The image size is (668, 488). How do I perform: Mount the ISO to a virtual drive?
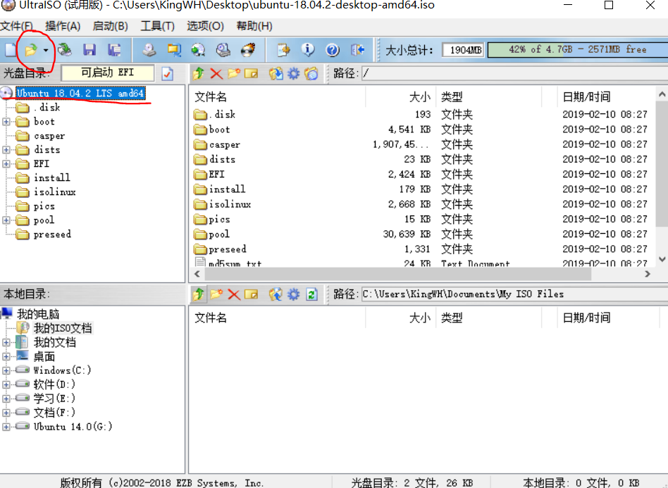click(x=199, y=50)
